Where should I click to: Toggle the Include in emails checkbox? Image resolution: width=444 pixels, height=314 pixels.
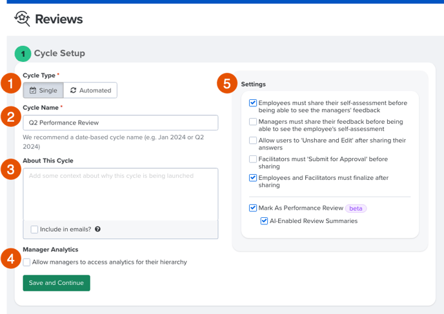click(34, 230)
